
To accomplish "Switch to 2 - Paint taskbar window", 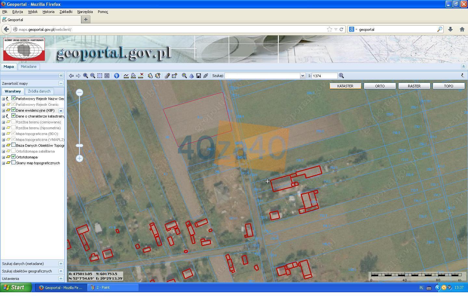I will [113, 287].
